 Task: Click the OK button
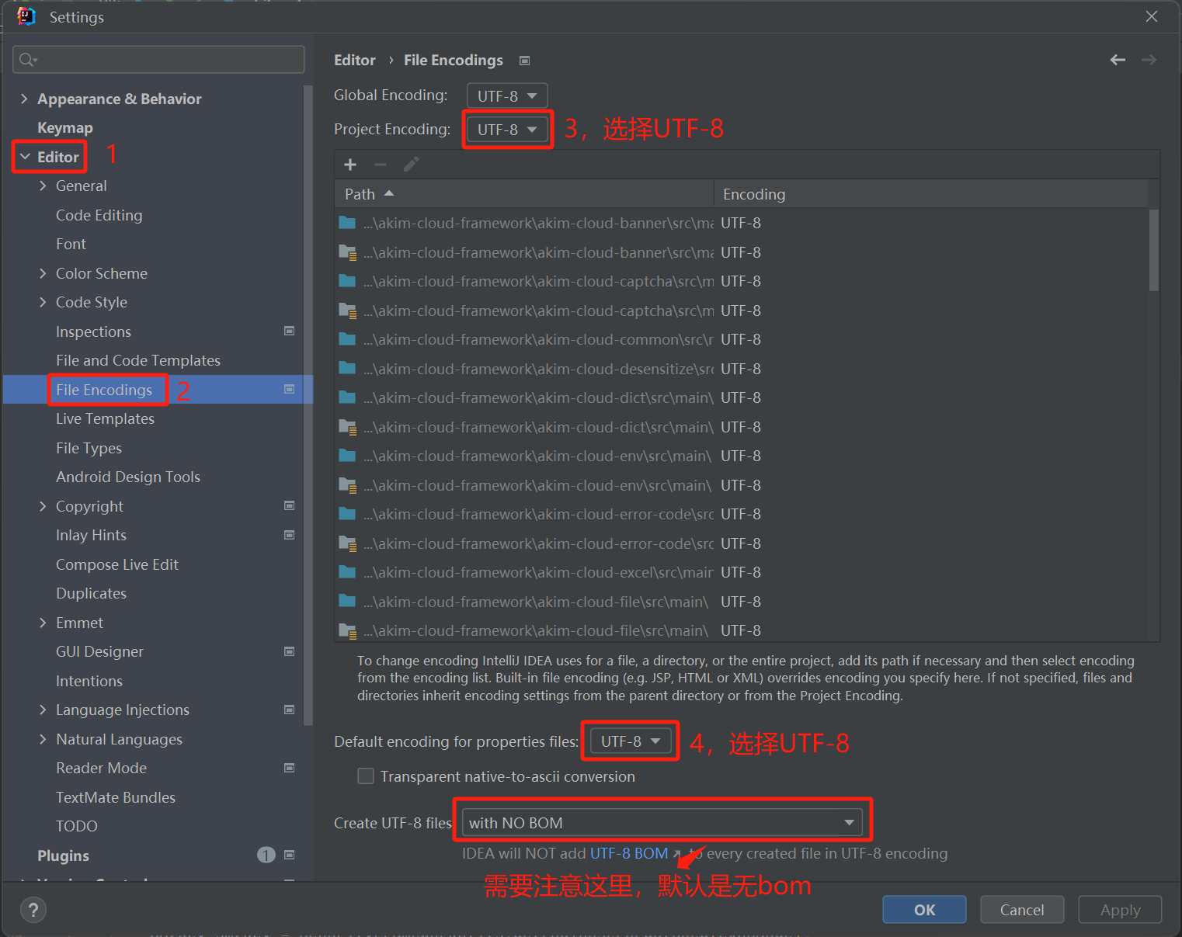(924, 910)
